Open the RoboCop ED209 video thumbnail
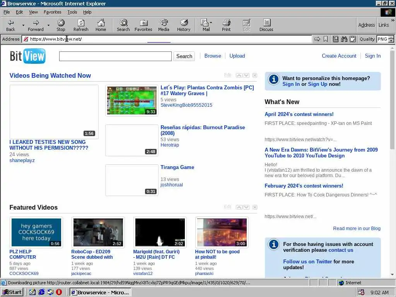This screenshot has width=396, height=297. (98, 232)
